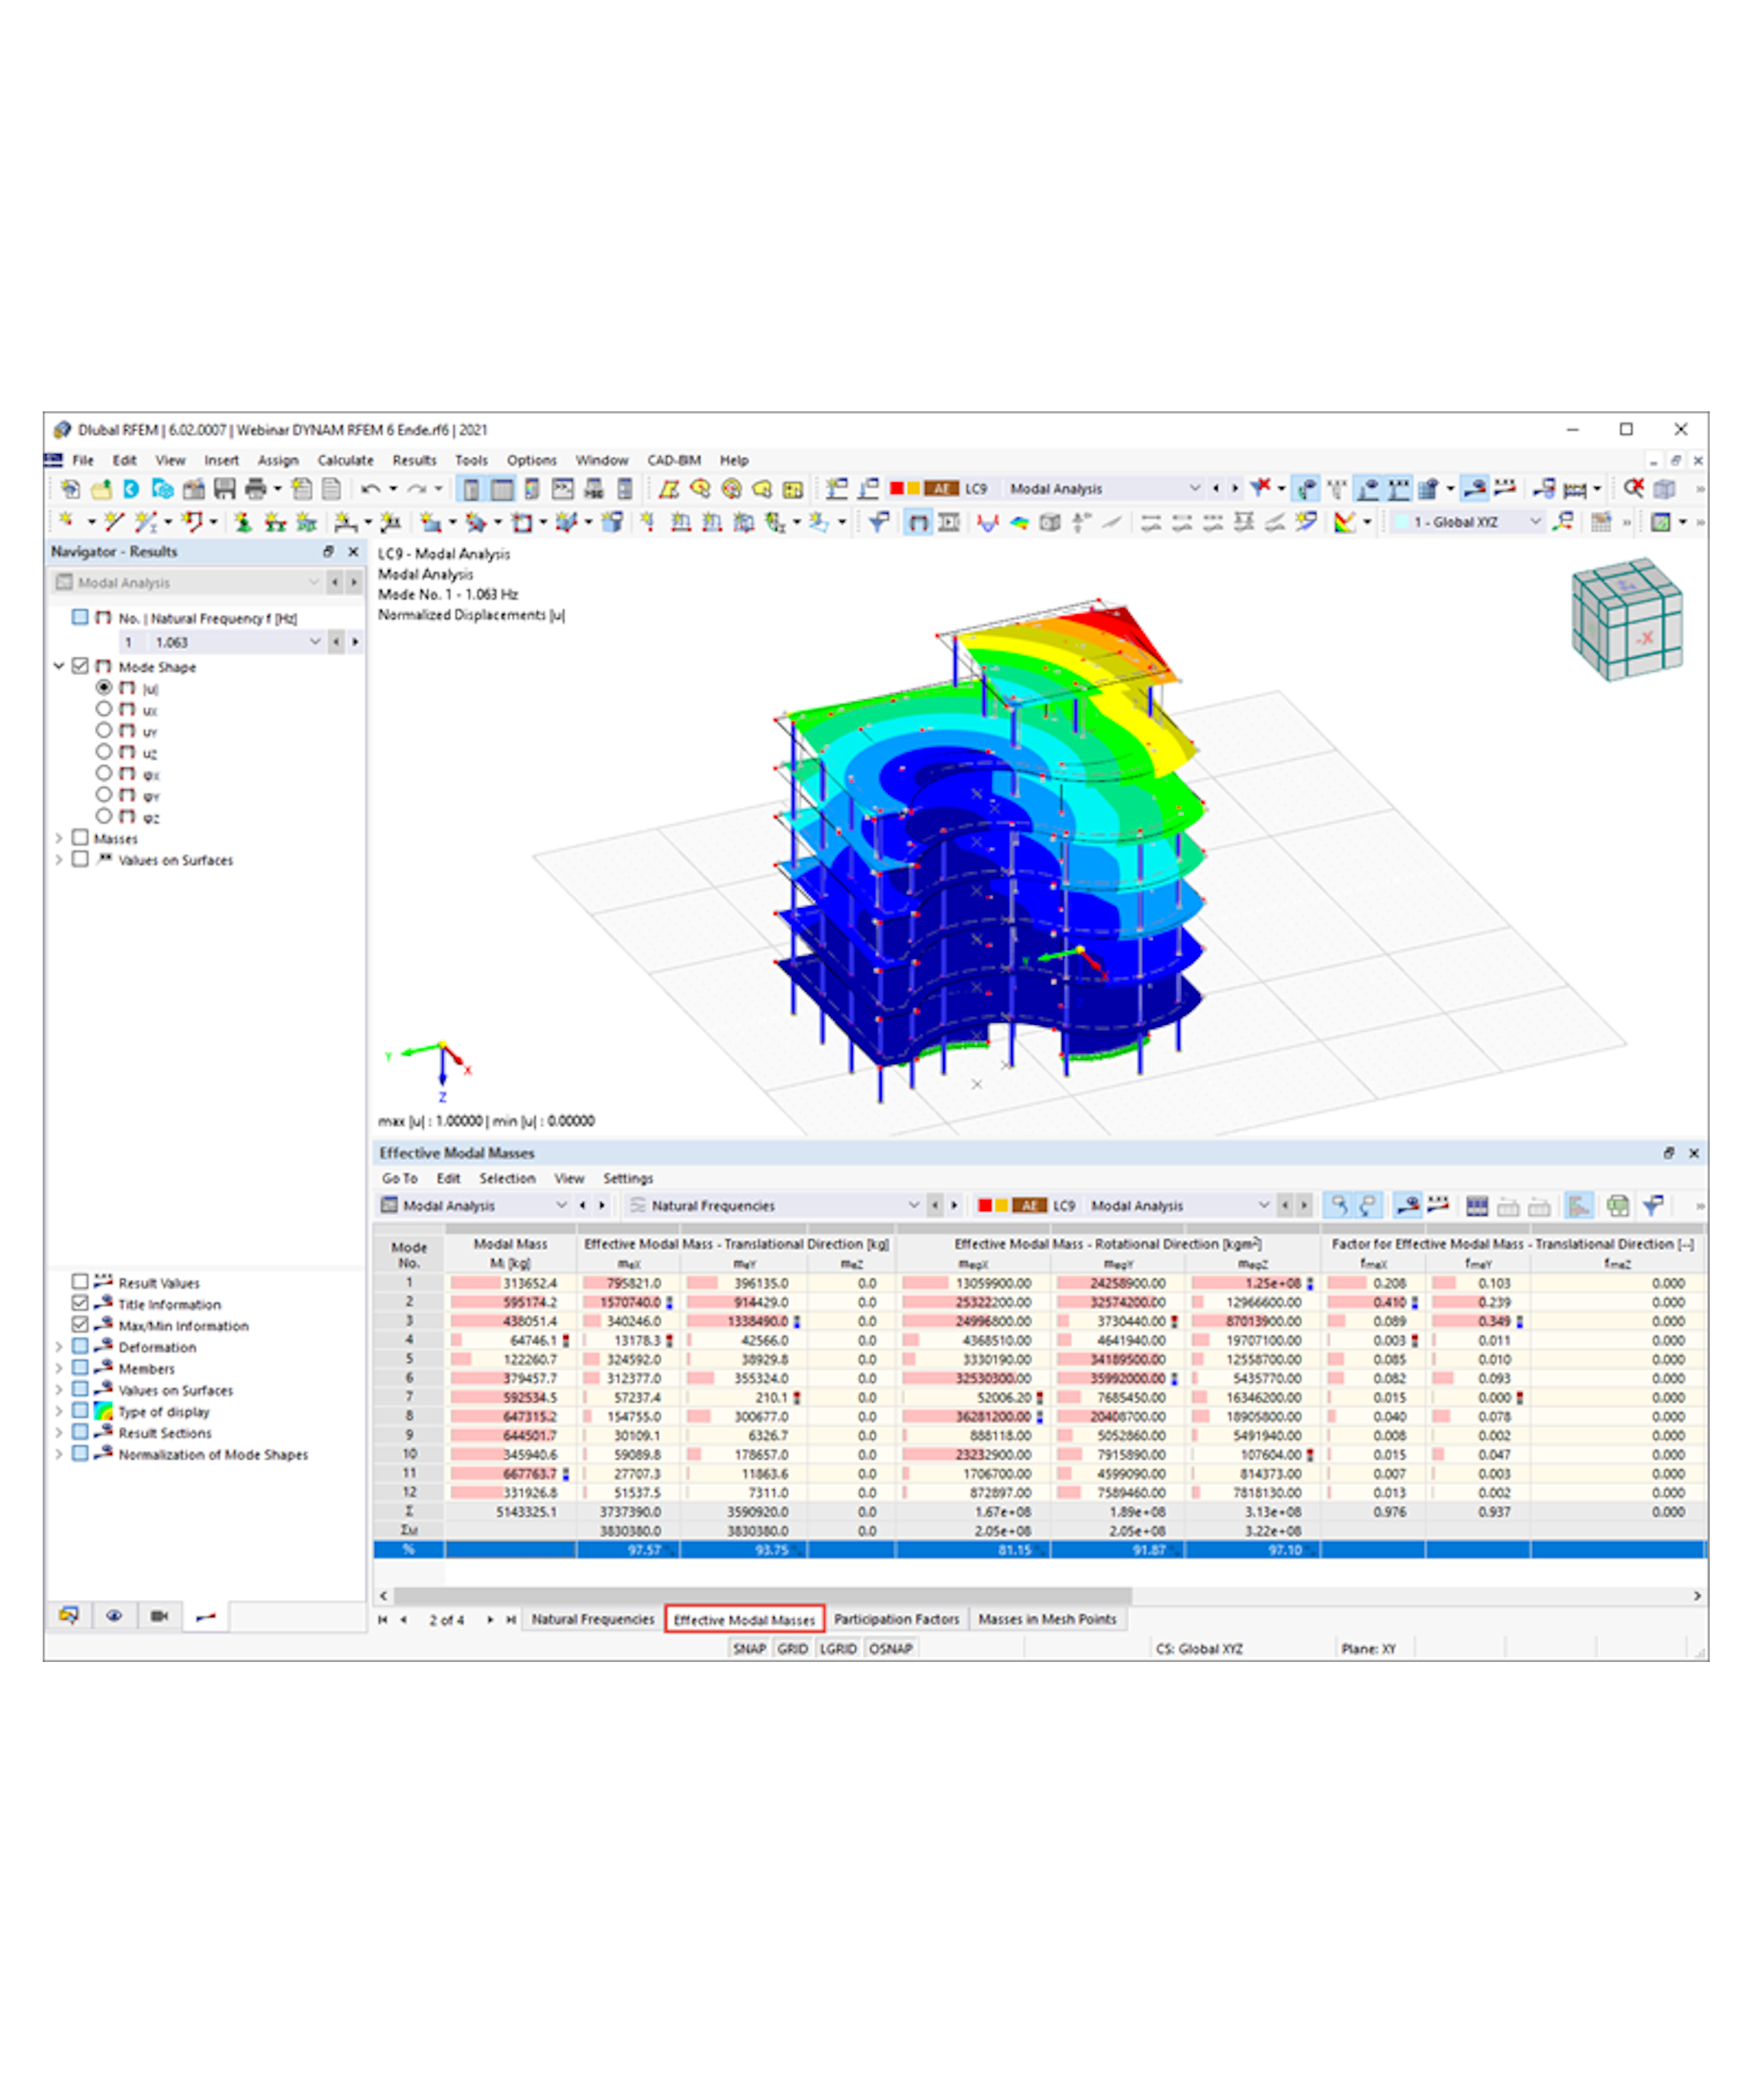
Task: Click the new model icon
Action: (70, 488)
